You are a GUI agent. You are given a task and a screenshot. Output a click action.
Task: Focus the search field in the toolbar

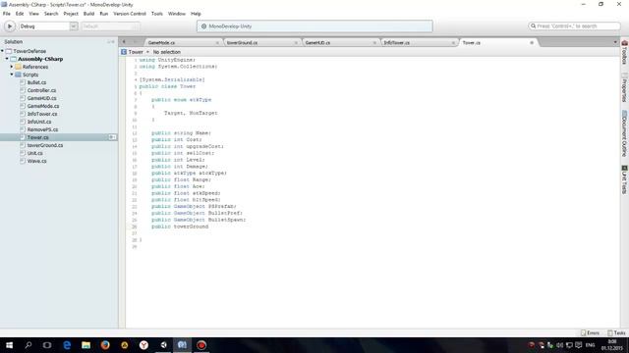tap(574, 26)
